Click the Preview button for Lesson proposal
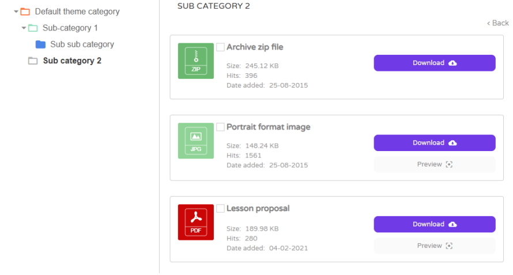This screenshot has width=513, height=275. click(x=434, y=246)
